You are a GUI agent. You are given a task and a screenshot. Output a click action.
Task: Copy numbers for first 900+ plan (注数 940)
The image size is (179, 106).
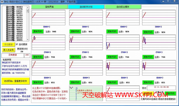tap(38, 31)
